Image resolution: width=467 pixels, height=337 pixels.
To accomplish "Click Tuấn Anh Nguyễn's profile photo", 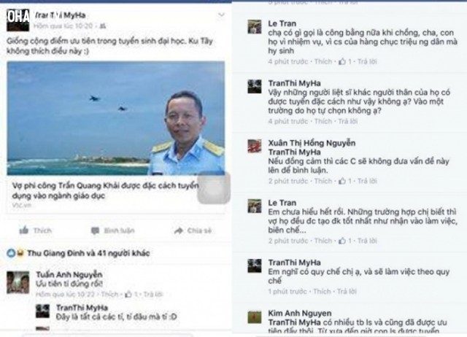I will coord(18,282).
